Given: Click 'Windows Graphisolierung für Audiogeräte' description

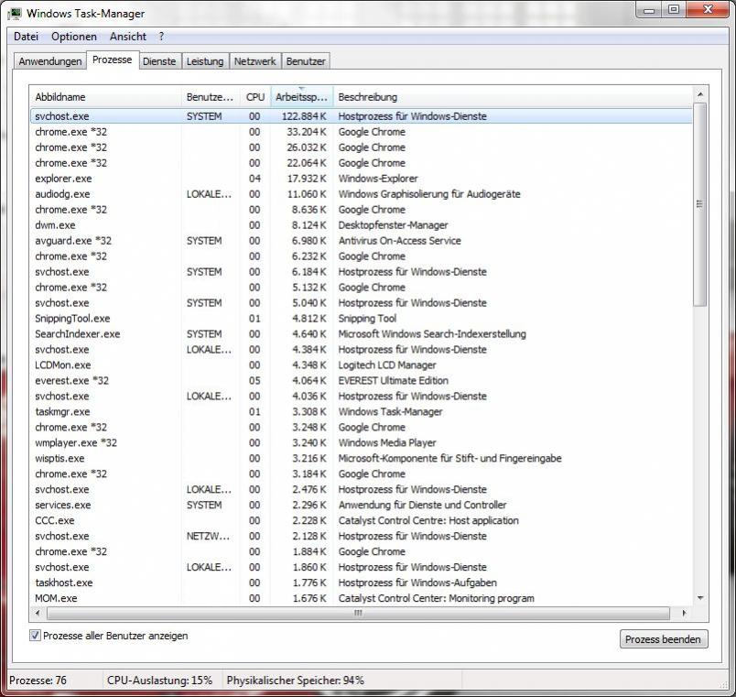Looking at the screenshot, I should [429, 194].
